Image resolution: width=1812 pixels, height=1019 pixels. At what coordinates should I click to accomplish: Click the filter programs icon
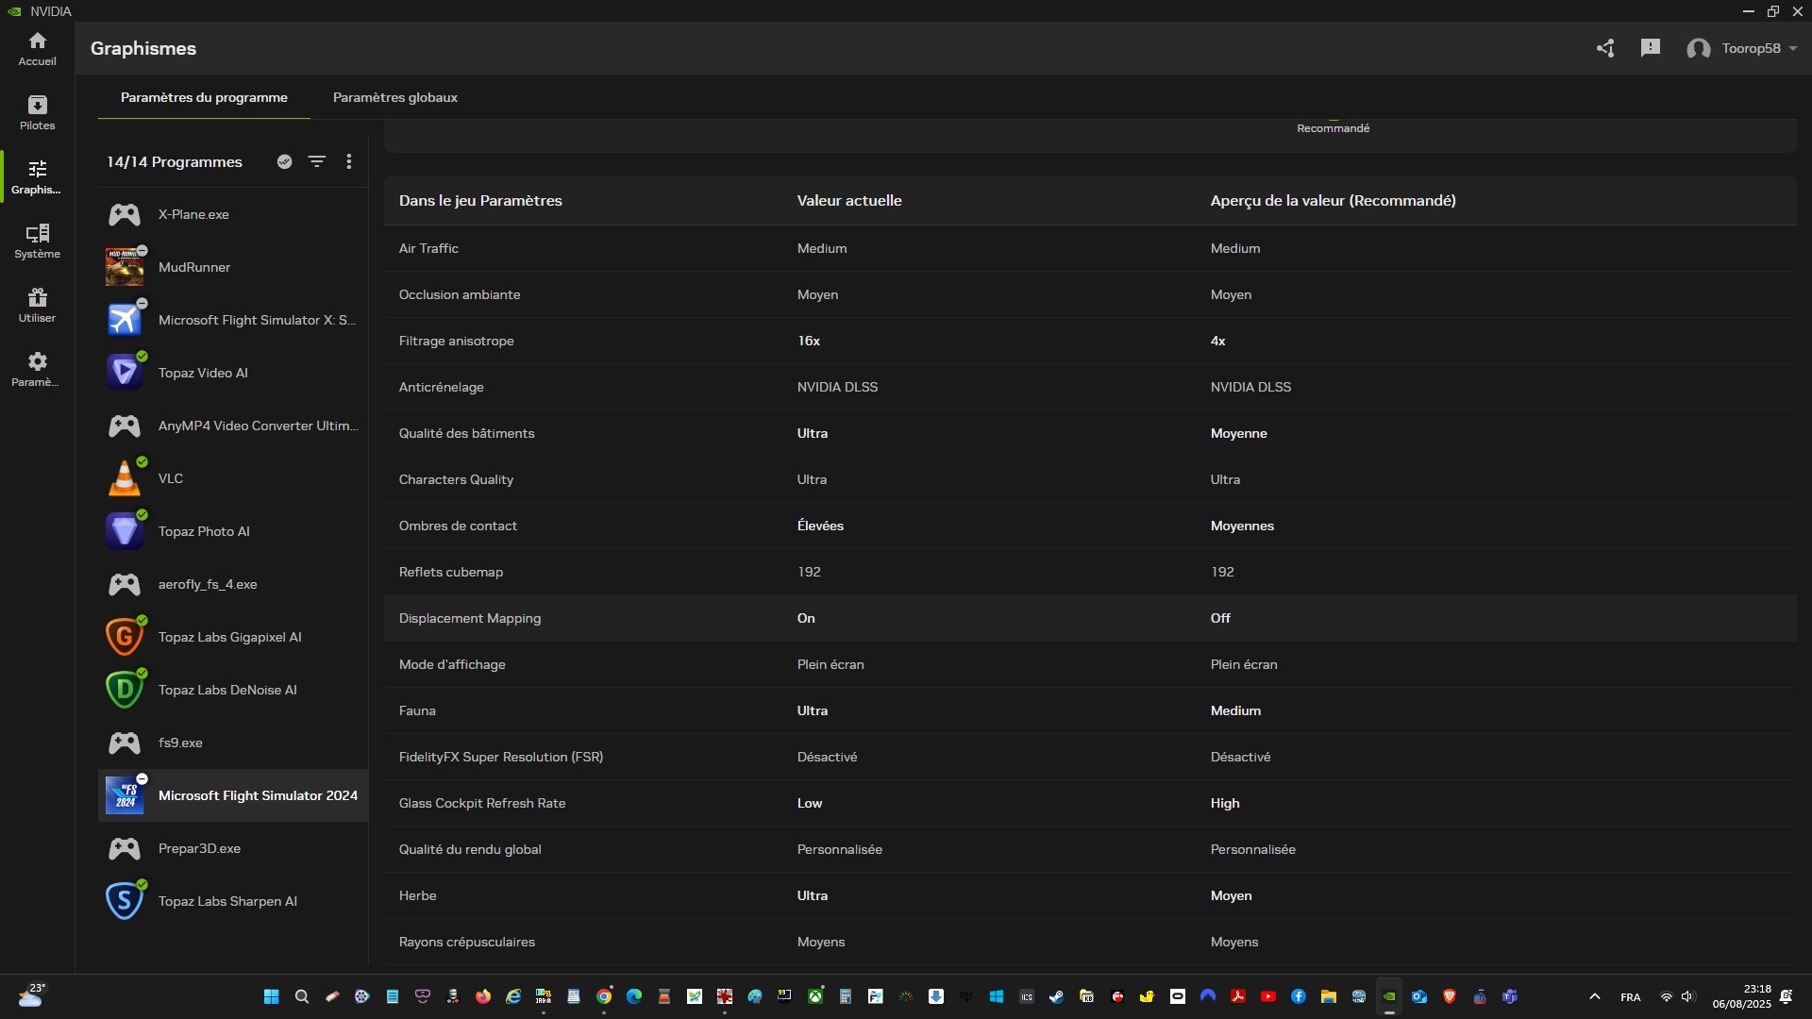click(317, 161)
